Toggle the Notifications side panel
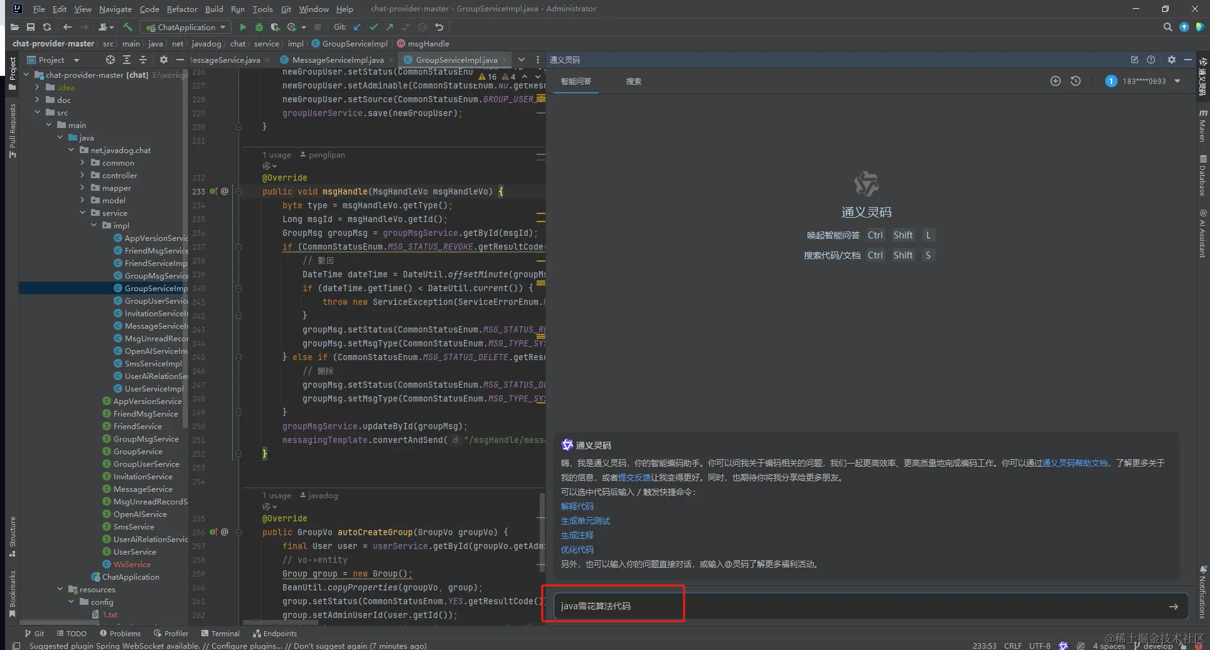1210x650 pixels. pyautogui.click(x=1202, y=592)
